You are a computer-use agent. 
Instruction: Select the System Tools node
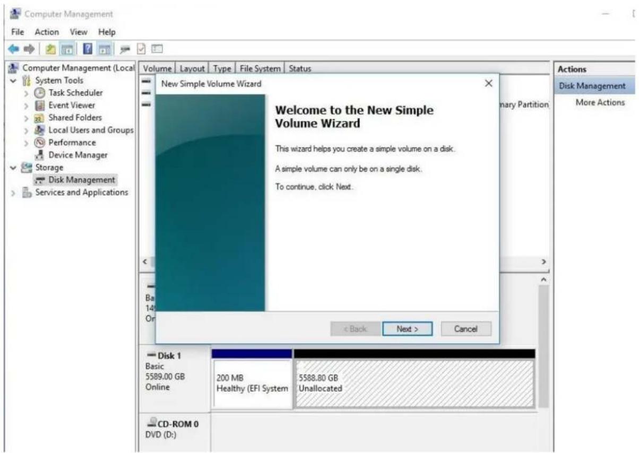(x=53, y=81)
